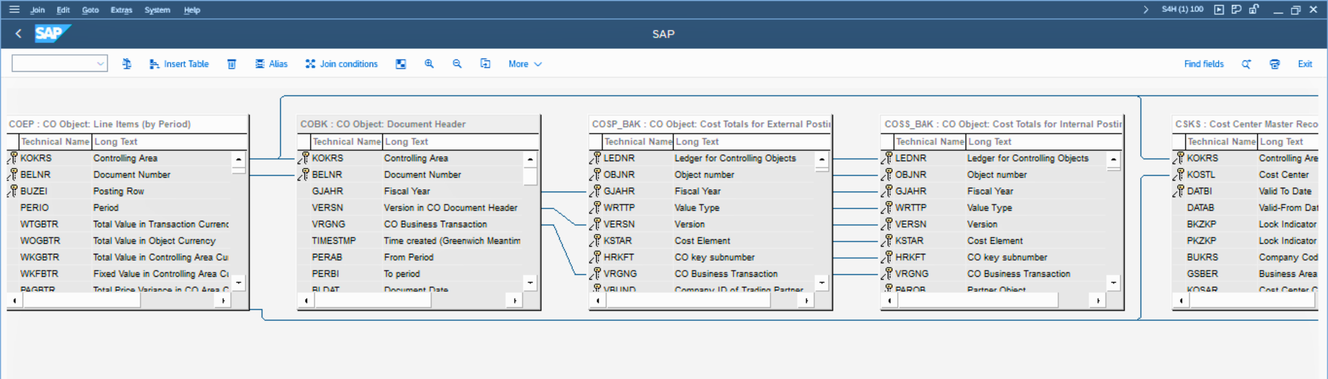Open the Extras menu

coord(121,10)
